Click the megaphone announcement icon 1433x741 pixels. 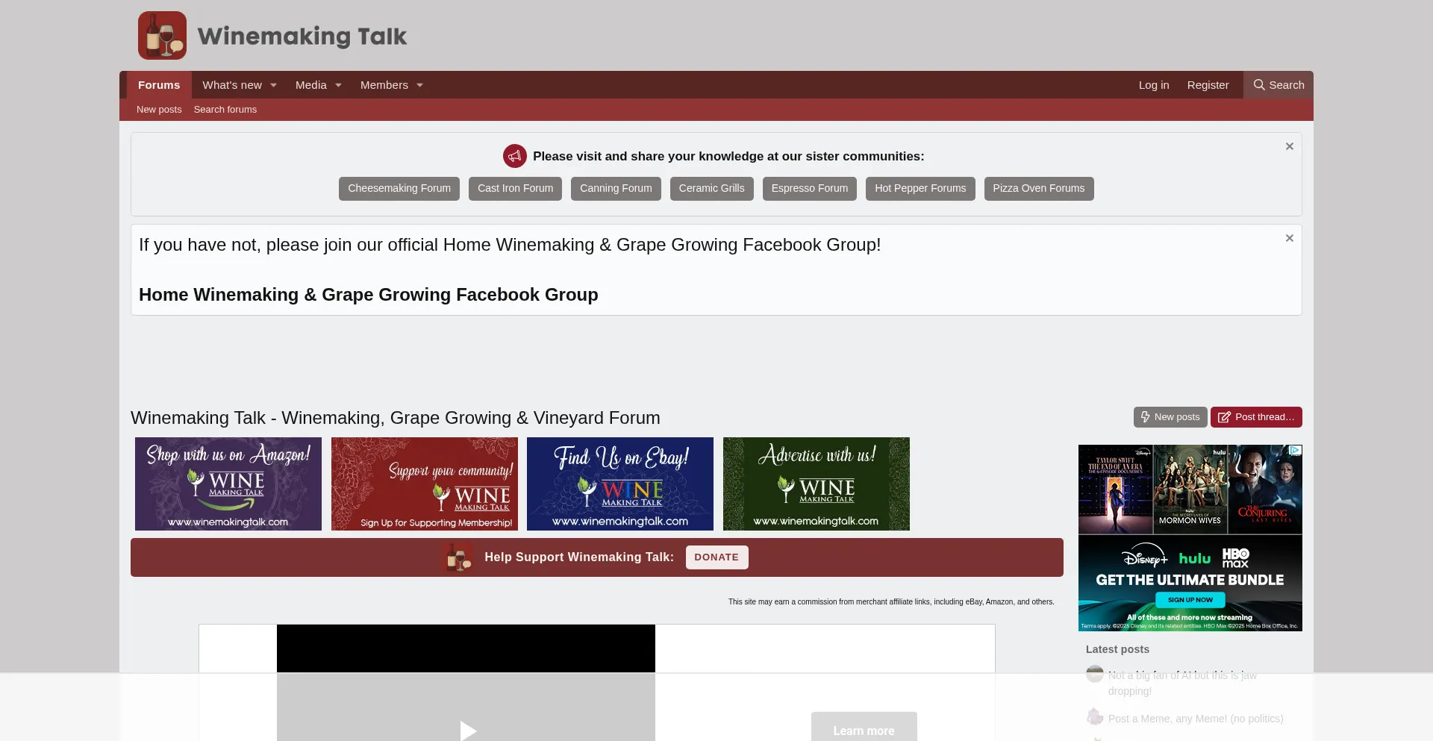[514, 155]
